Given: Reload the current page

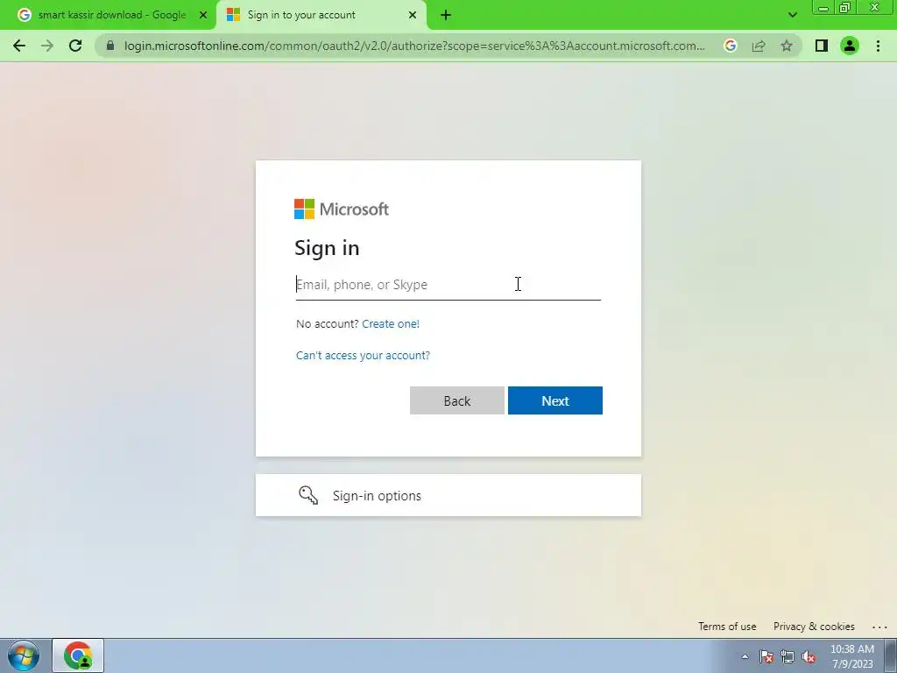Looking at the screenshot, I should click(75, 46).
